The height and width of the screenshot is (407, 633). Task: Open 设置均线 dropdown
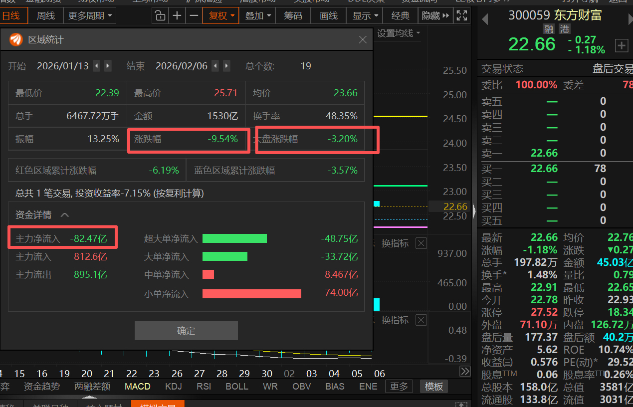tap(399, 33)
